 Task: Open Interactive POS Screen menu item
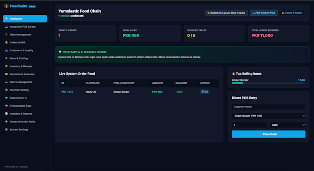click(25, 27)
